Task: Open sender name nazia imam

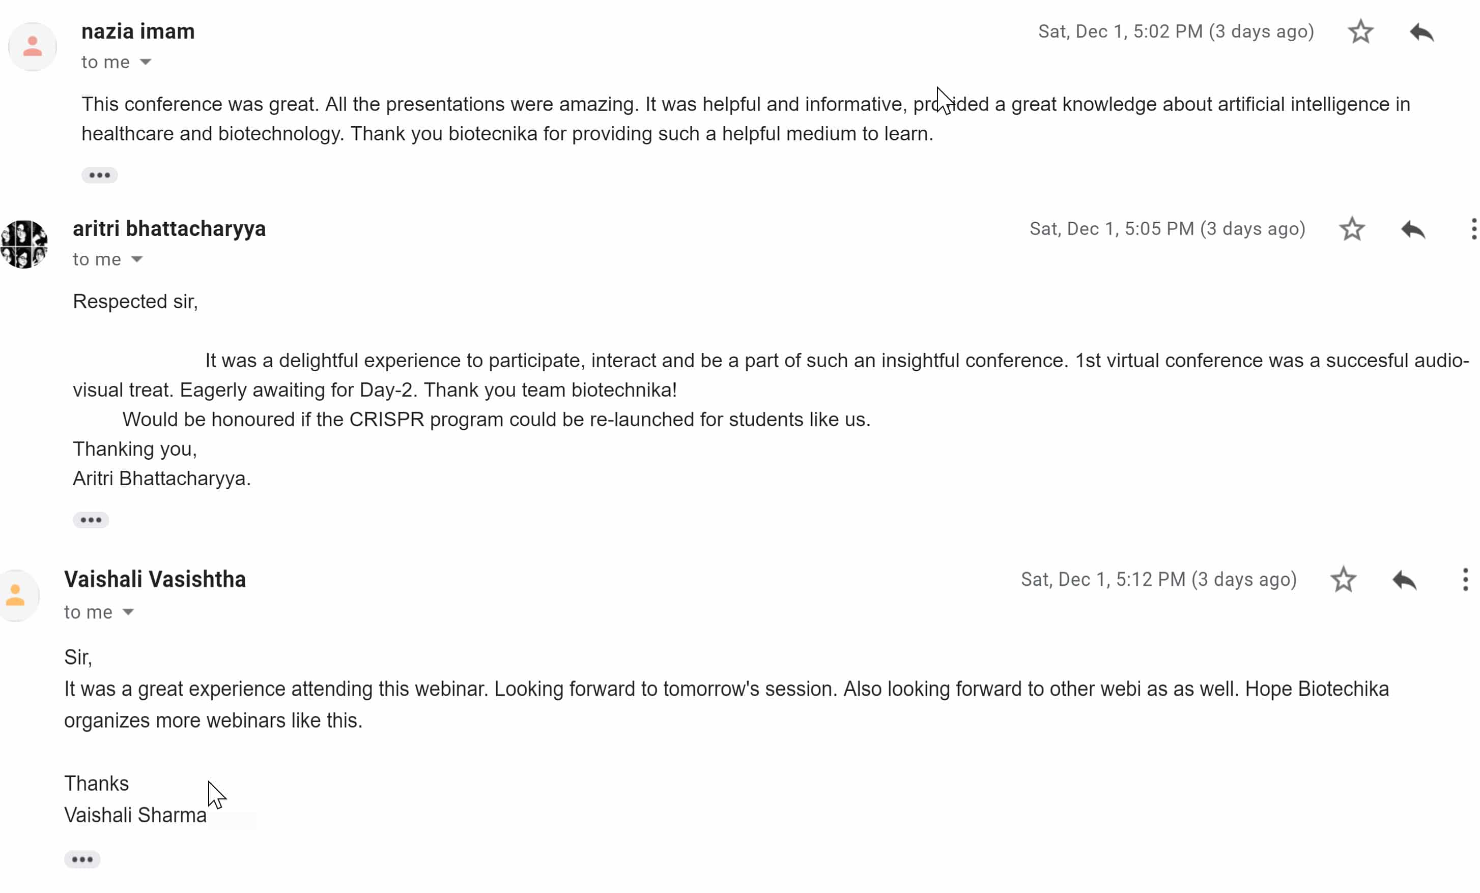Action: coord(138,31)
